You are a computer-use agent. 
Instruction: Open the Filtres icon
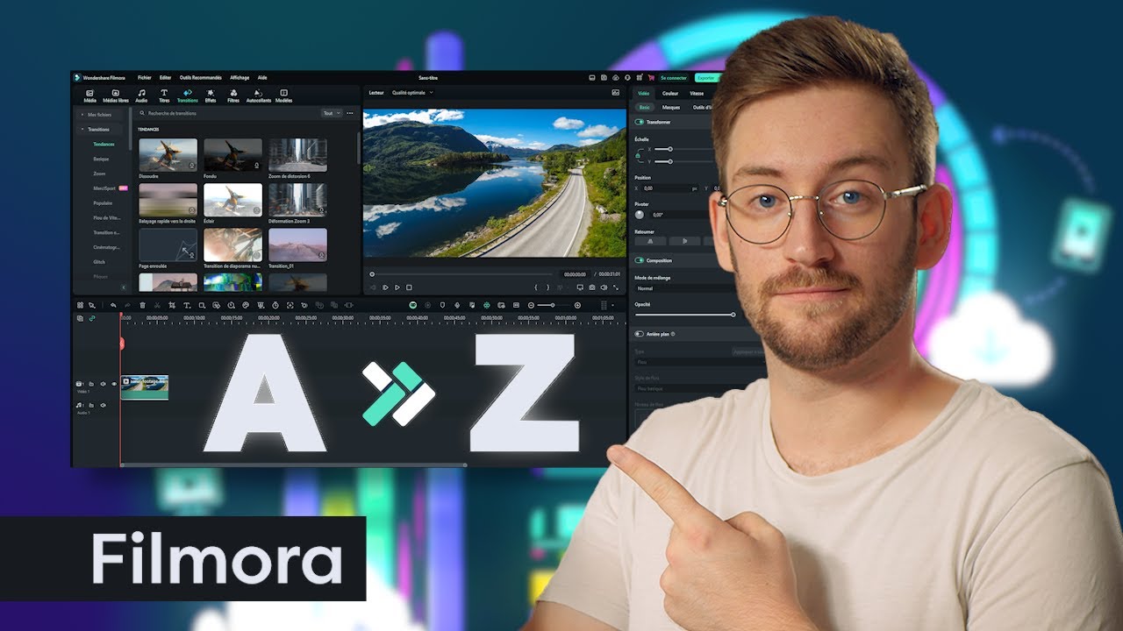pos(233,92)
